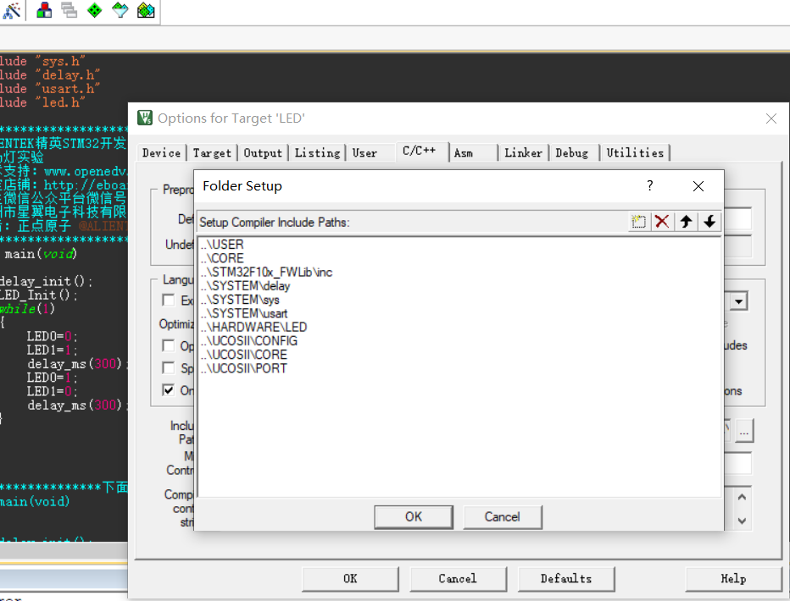Switch to the User tab

click(364, 153)
